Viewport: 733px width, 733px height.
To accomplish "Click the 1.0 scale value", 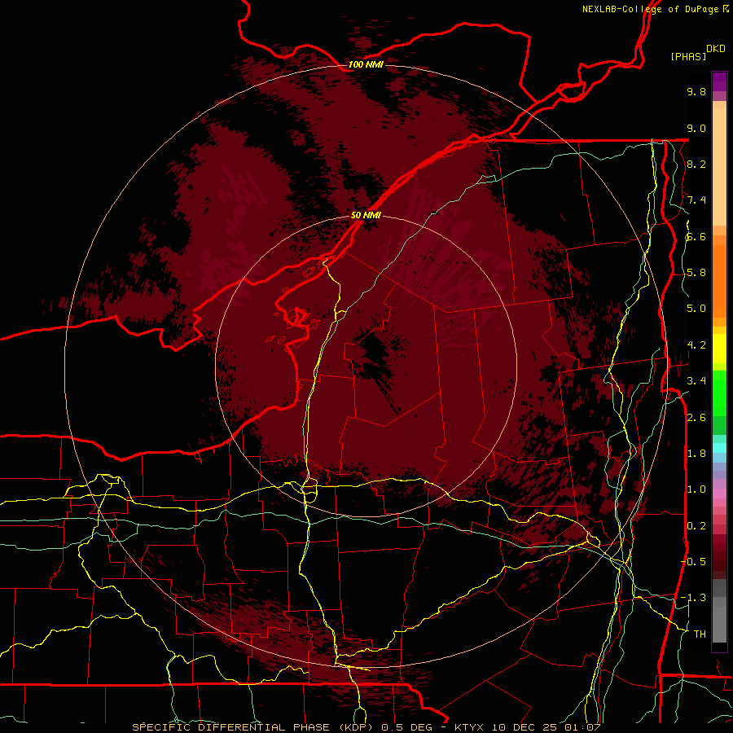I will pyautogui.click(x=696, y=489).
